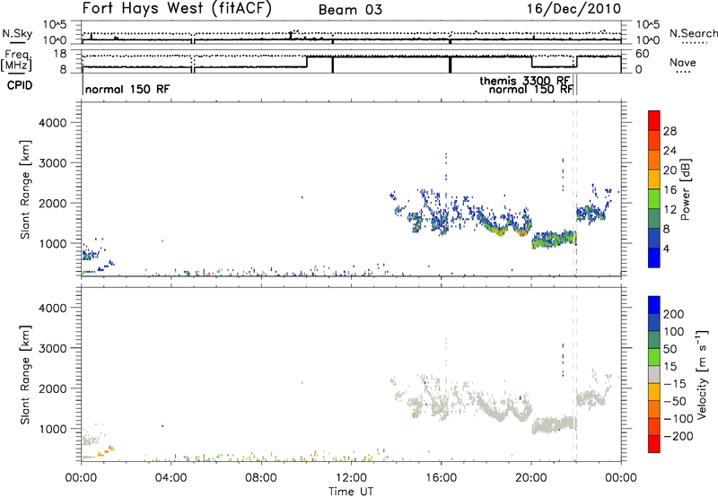Click the '200' value on the Velocity scale
Screen dimensions: 718x497
(x=674, y=314)
